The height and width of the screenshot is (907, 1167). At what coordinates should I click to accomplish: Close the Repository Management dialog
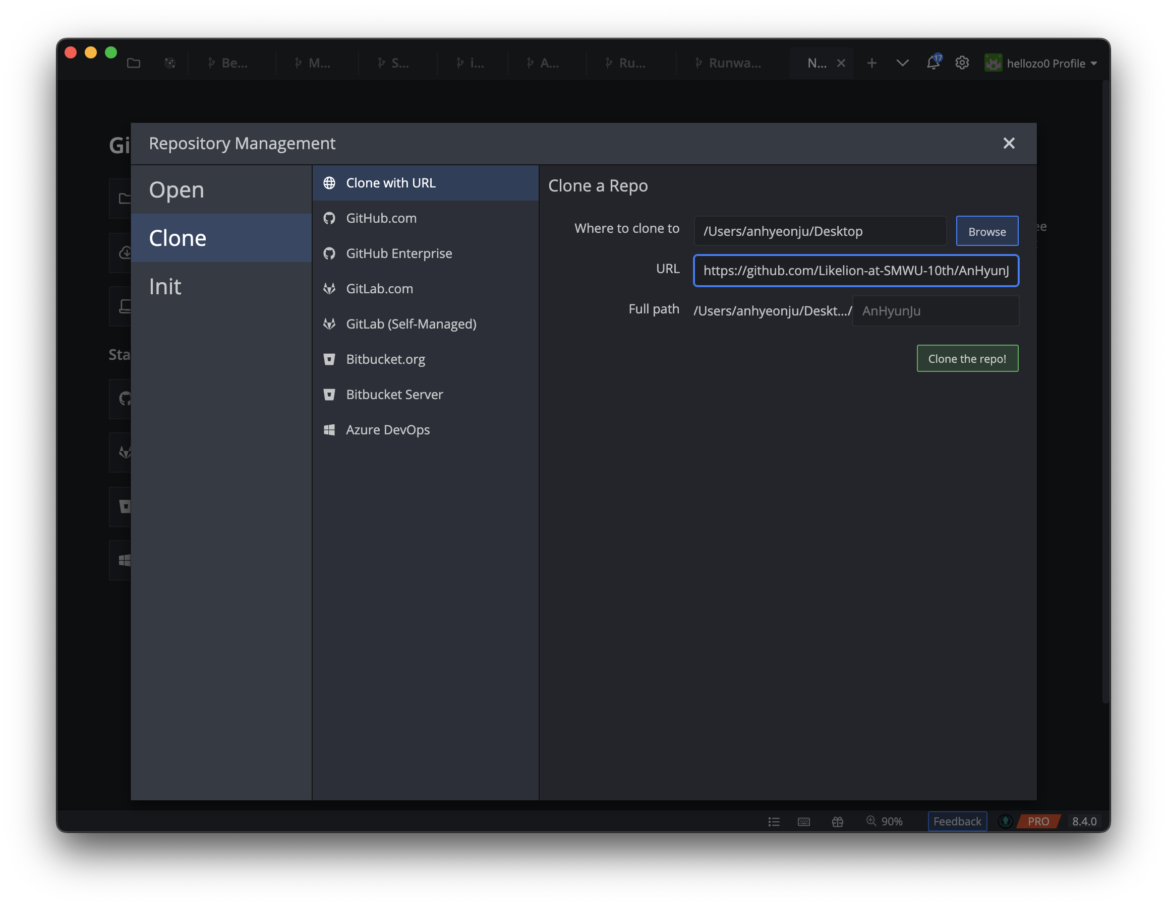pyautogui.click(x=1008, y=143)
